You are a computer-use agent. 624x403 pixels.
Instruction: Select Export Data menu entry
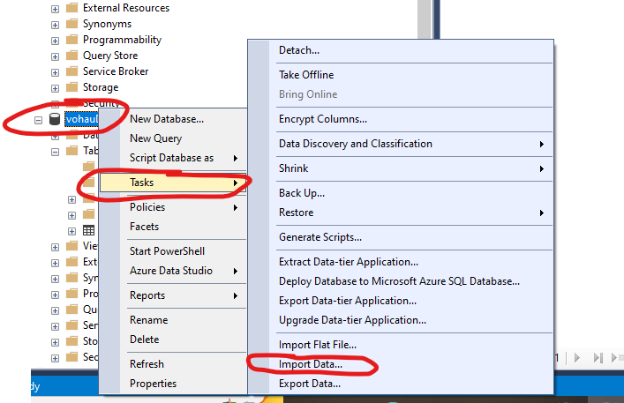point(309,384)
